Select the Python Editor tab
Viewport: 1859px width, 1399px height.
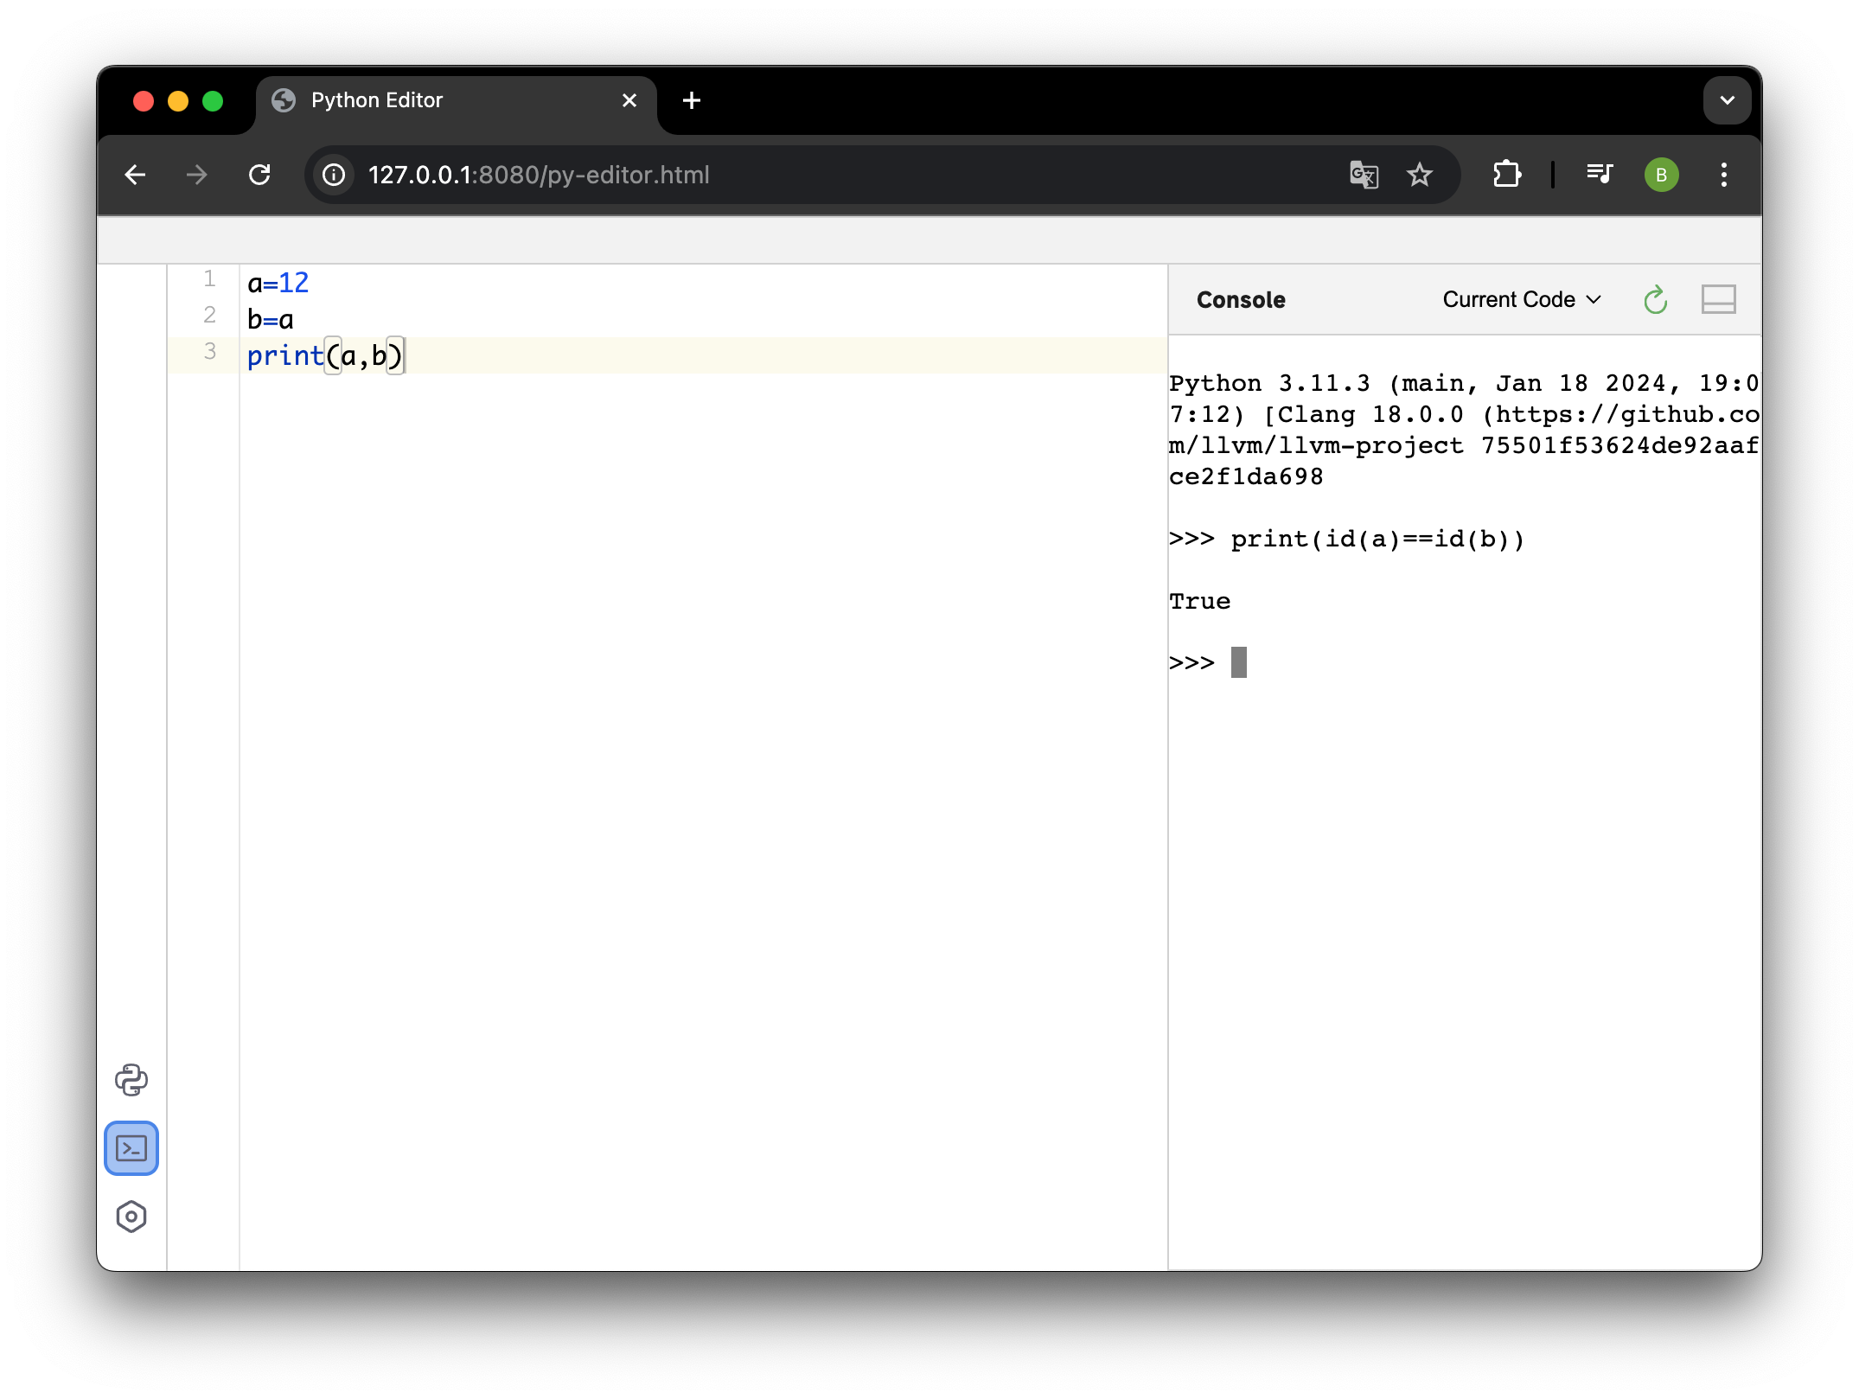click(x=457, y=101)
